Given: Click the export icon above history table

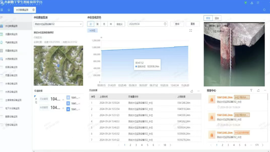Looking at the screenshot, I should coord(191,91).
